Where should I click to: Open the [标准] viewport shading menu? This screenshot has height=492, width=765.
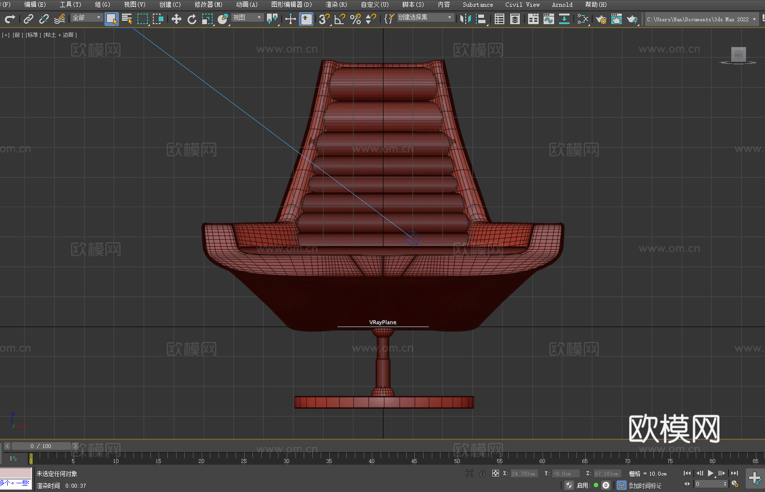point(33,35)
